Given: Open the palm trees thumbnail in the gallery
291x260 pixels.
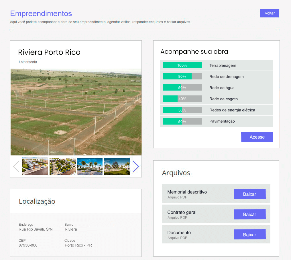Looking at the screenshot, I should pos(89,166).
